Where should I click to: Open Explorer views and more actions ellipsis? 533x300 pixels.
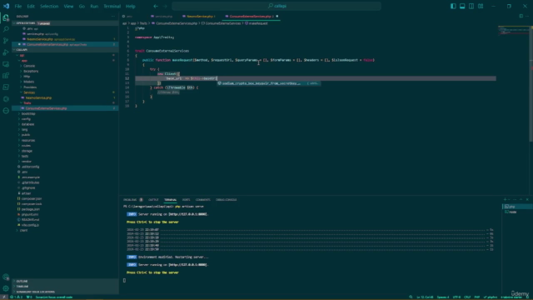[x=113, y=16]
